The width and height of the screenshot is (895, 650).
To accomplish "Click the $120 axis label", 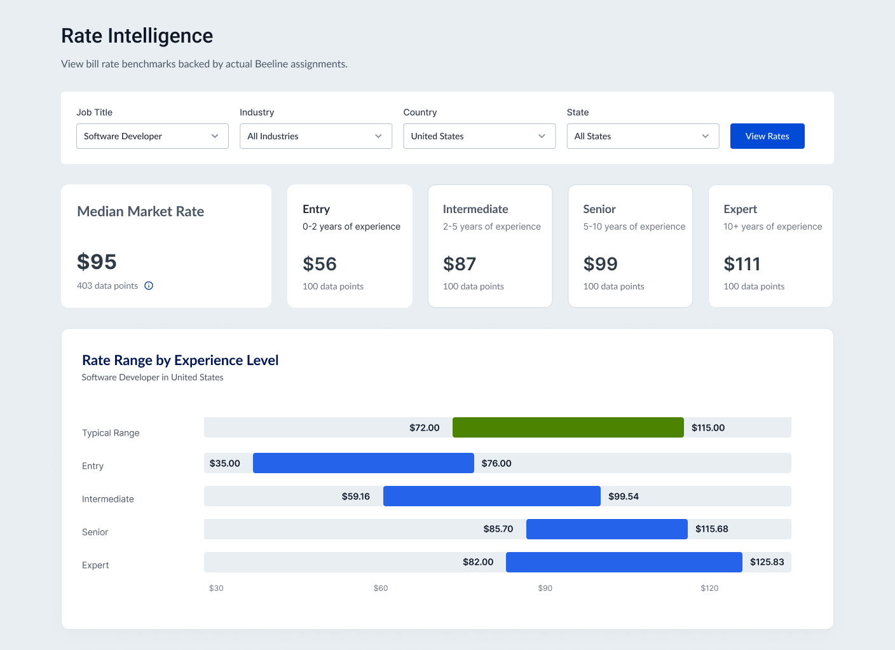I will (x=709, y=588).
